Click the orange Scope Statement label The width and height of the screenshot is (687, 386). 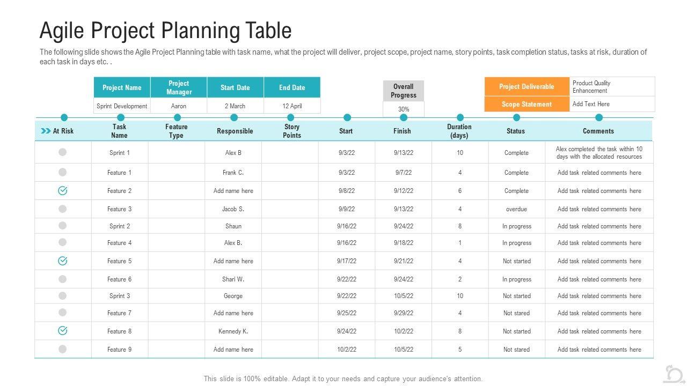click(527, 104)
